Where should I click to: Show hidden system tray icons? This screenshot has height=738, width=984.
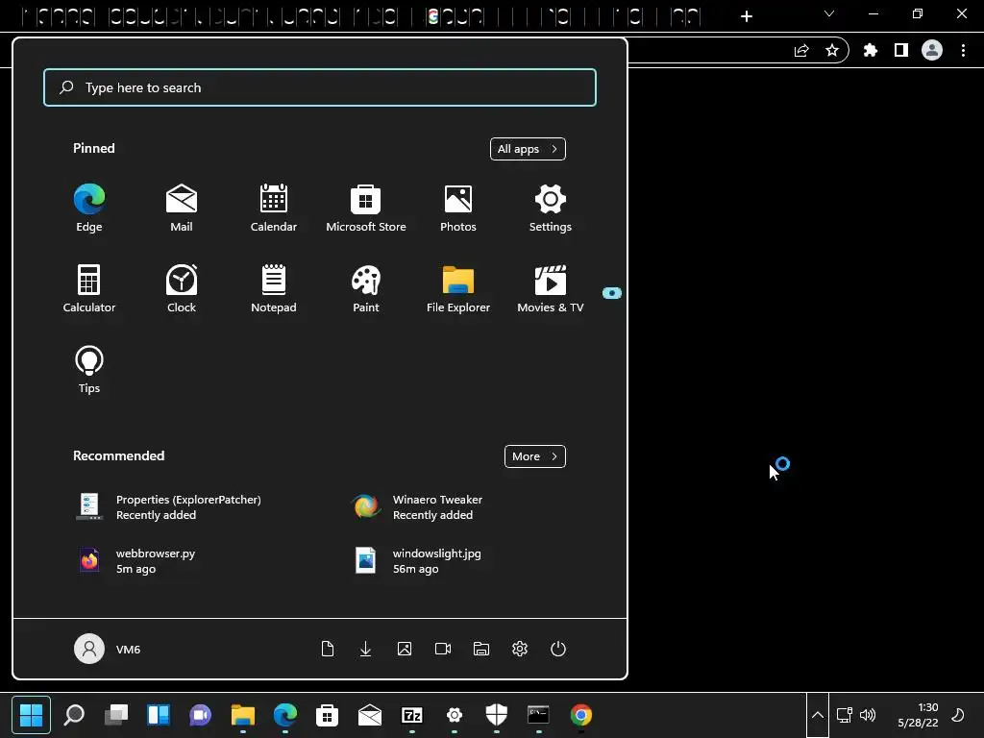point(818,715)
